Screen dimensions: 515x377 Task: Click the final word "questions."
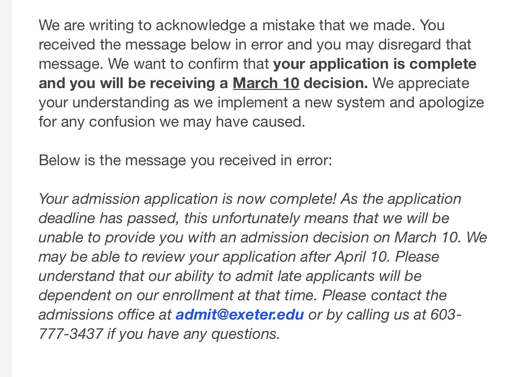tap(245, 334)
